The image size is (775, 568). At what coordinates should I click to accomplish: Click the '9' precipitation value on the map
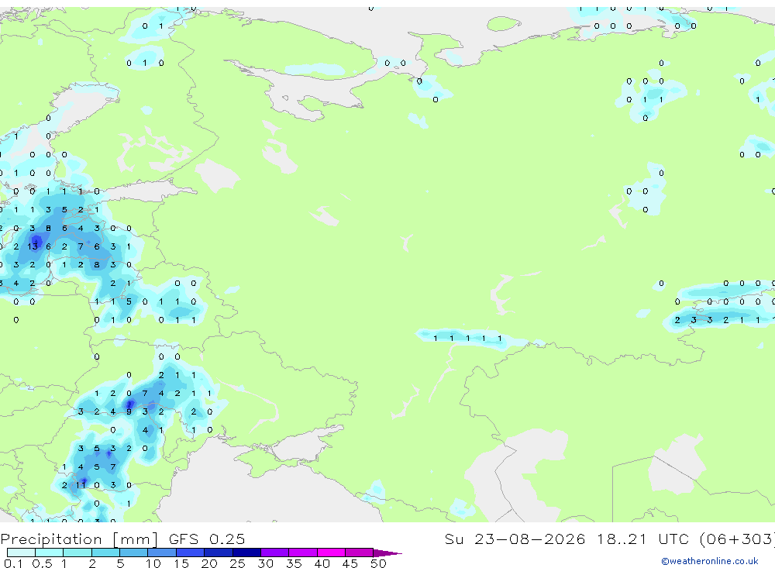pyautogui.click(x=129, y=411)
